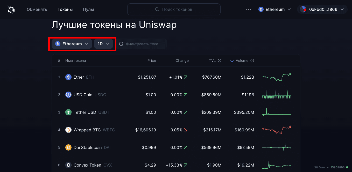Click the Volume info icon

(252, 61)
